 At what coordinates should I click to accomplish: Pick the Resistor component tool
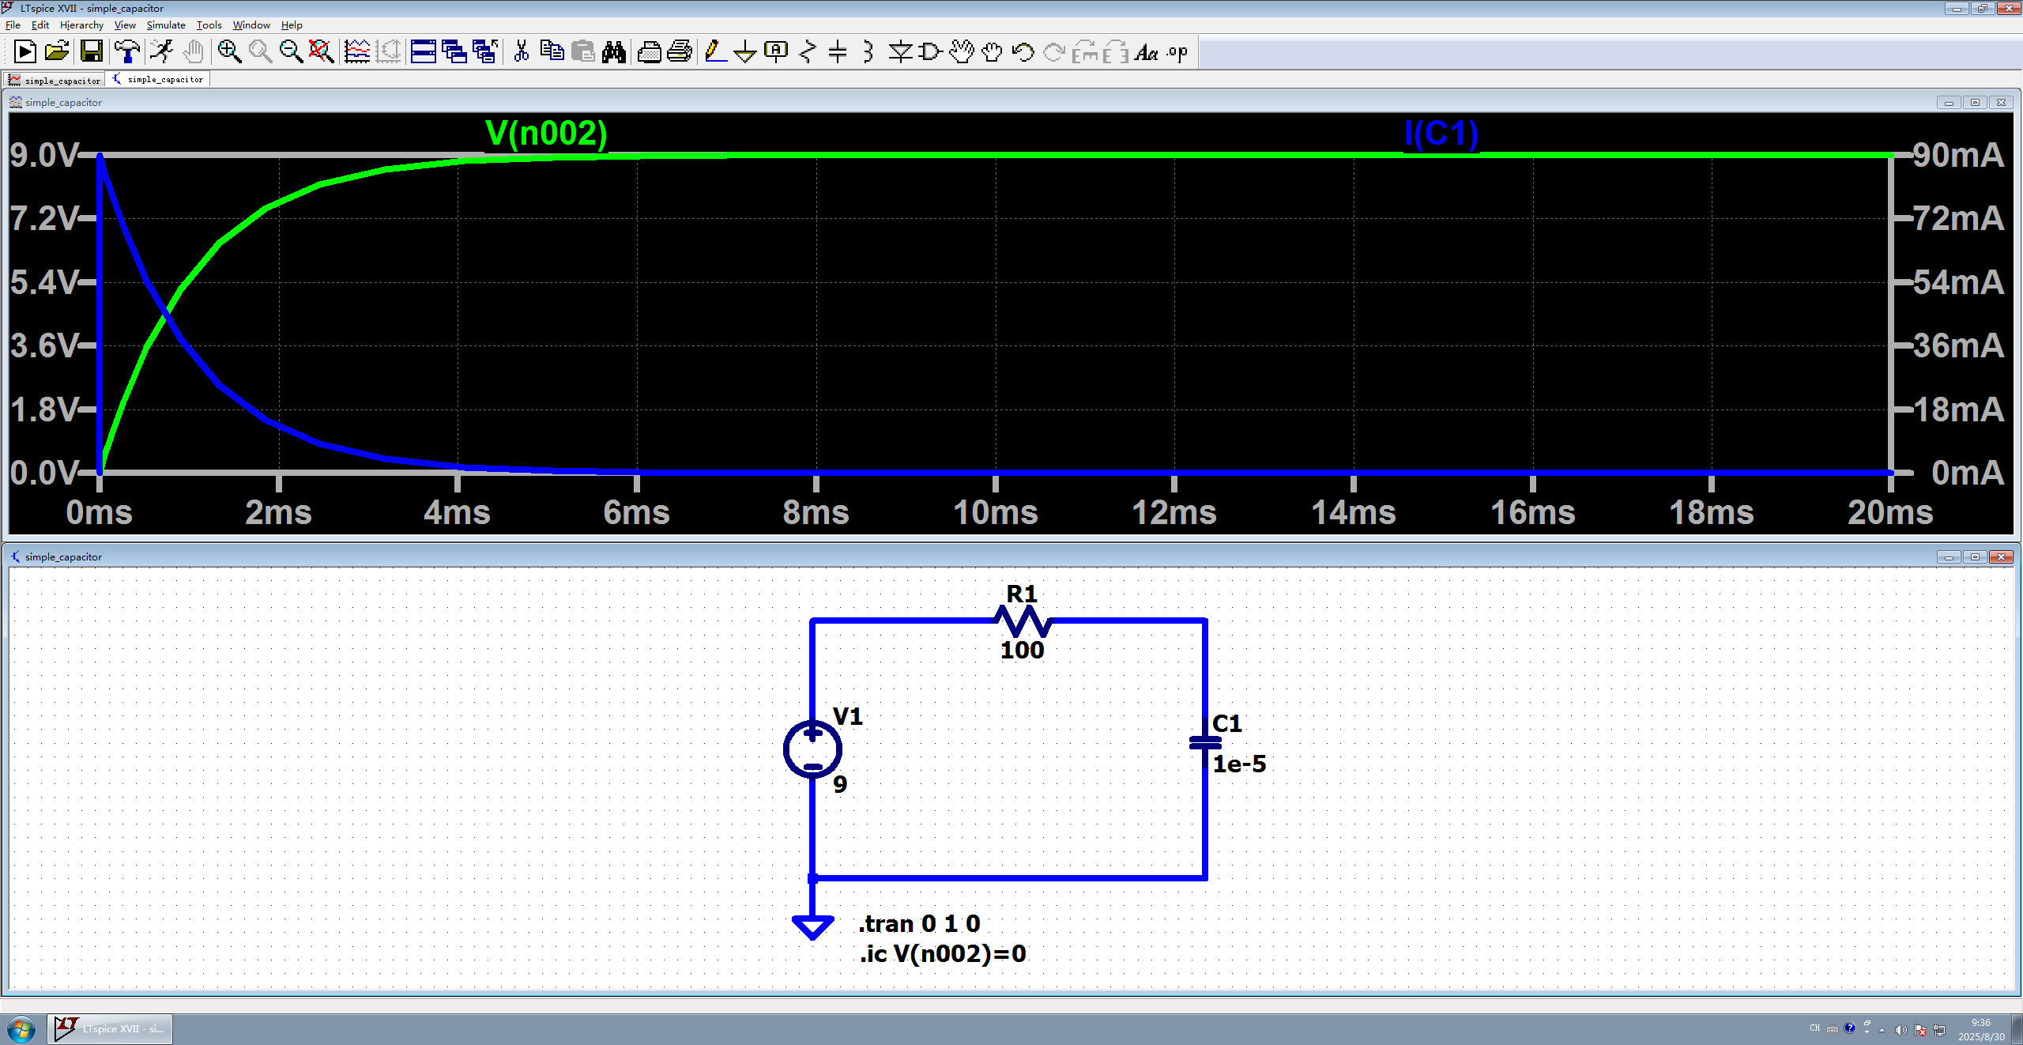(x=807, y=52)
